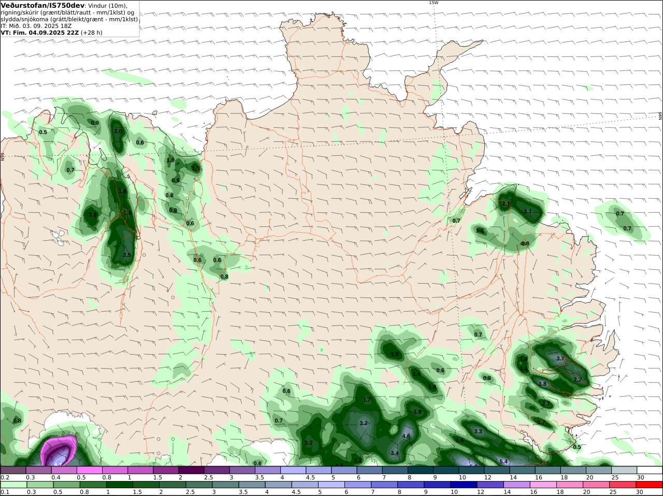The height and width of the screenshot is (496, 663).
Task: Click the 66N latitude label on right edge
Action: click(660, 116)
